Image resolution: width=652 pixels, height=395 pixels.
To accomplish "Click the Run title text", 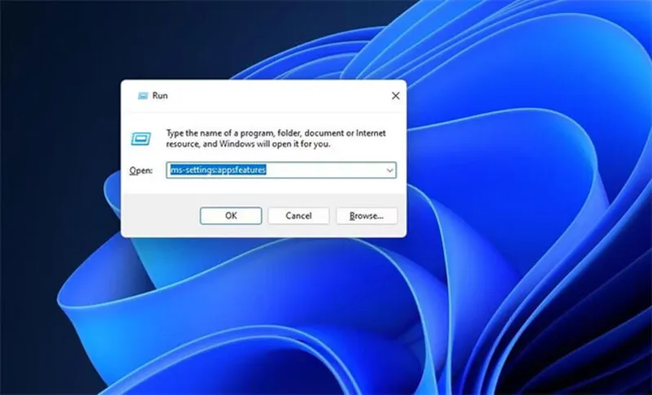I will point(160,95).
